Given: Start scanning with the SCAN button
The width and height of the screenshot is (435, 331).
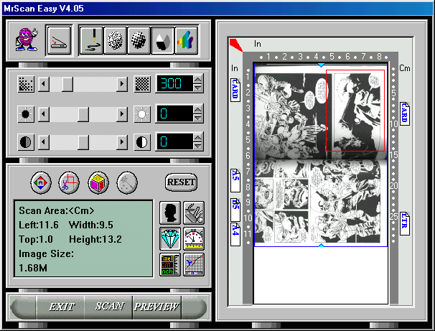Looking at the screenshot, I should pyautogui.click(x=109, y=307).
